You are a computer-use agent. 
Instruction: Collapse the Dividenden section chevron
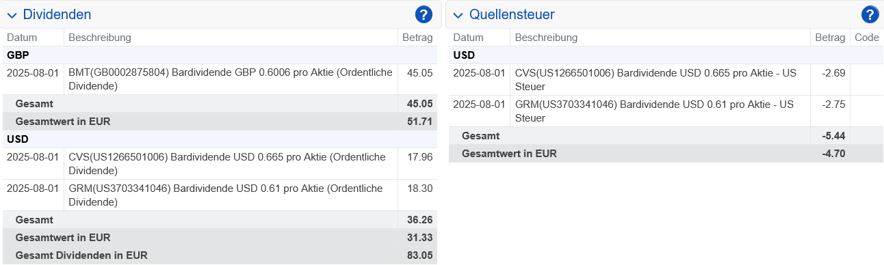point(12,15)
